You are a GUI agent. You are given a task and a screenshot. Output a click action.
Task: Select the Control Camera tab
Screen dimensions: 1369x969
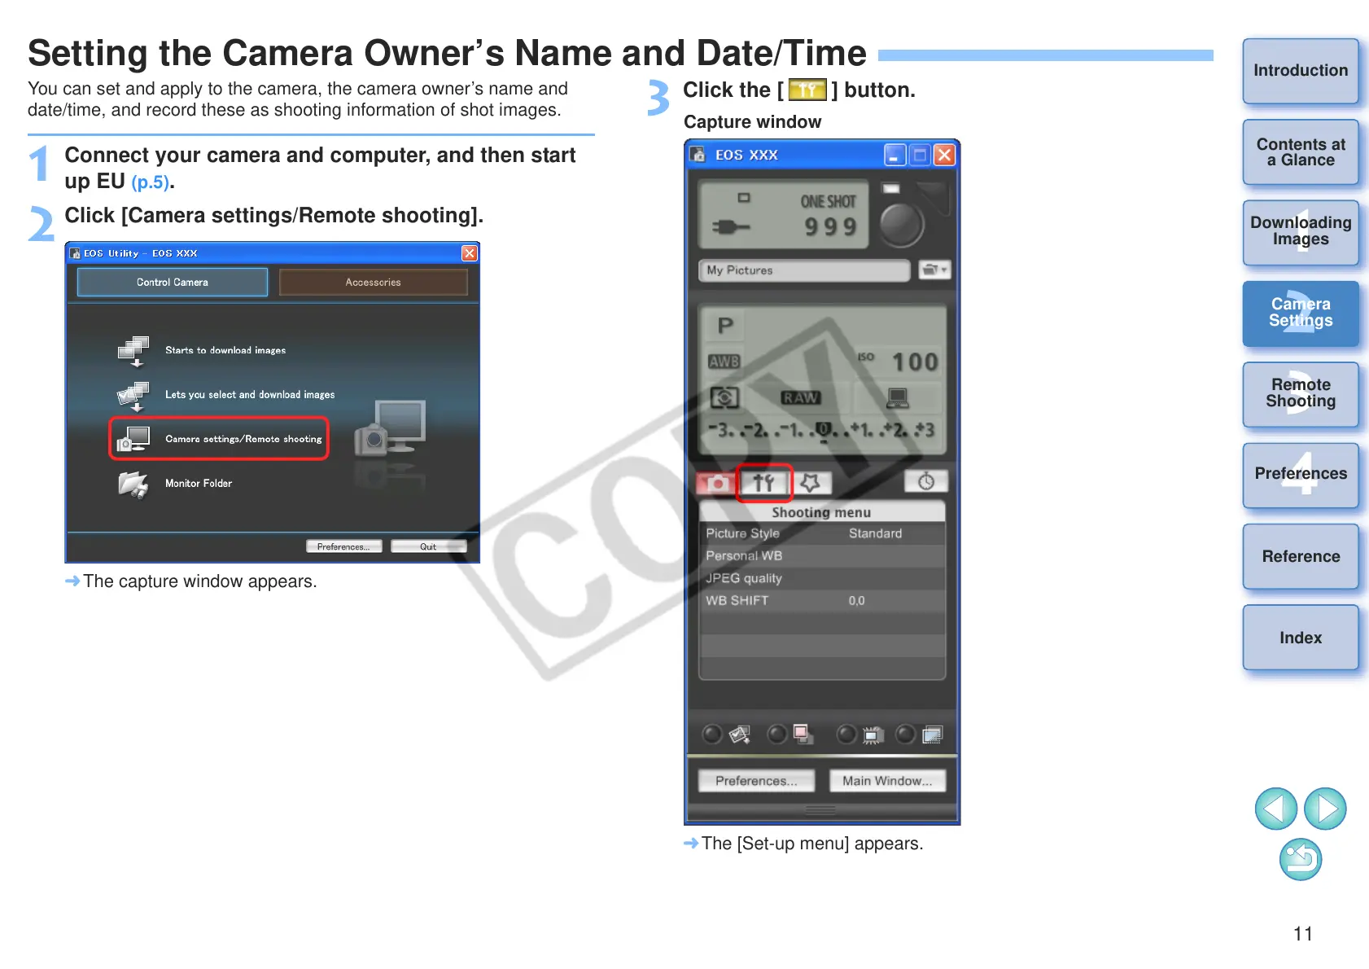pyautogui.click(x=173, y=283)
